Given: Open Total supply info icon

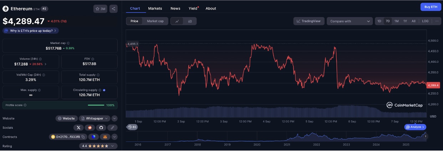Looking at the screenshot, I should click(x=98, y=75).
